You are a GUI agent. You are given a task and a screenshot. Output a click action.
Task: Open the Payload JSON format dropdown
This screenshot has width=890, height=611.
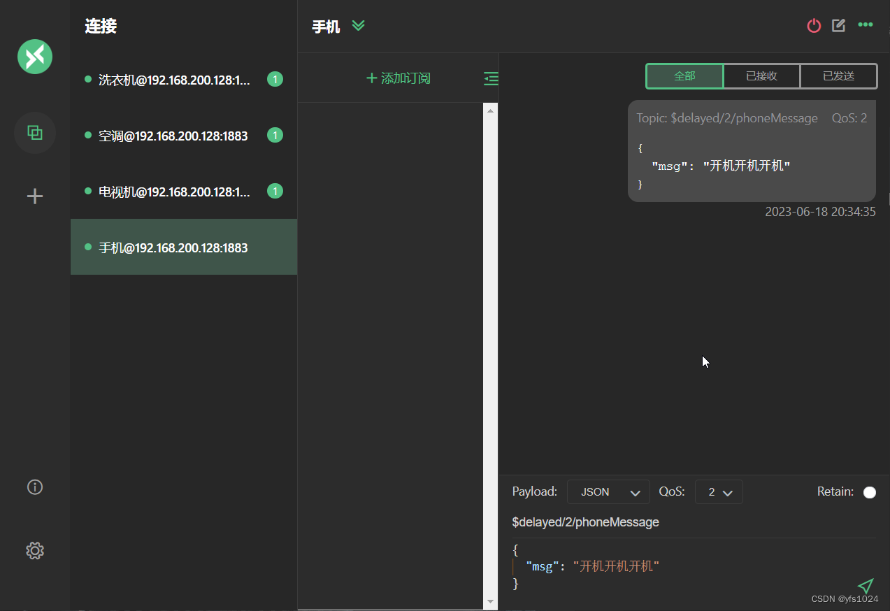[x=608, y=492]
